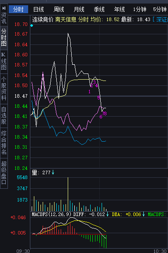Viewport: 168px width, 253px height.
Task: Click the DIFF down arrow indicator
Action: click(108, 214)
